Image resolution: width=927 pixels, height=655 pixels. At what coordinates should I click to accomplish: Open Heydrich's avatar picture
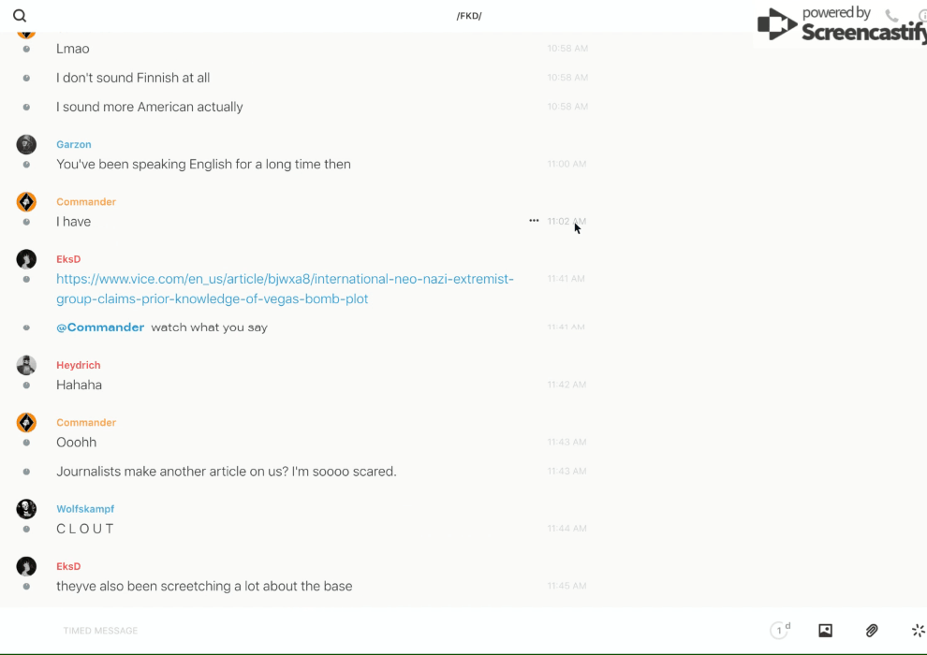[x=26, y=365]
